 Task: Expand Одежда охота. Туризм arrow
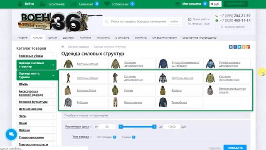53,75
